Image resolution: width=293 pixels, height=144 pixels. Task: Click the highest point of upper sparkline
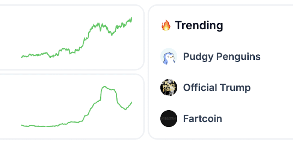tap(131, 18)
